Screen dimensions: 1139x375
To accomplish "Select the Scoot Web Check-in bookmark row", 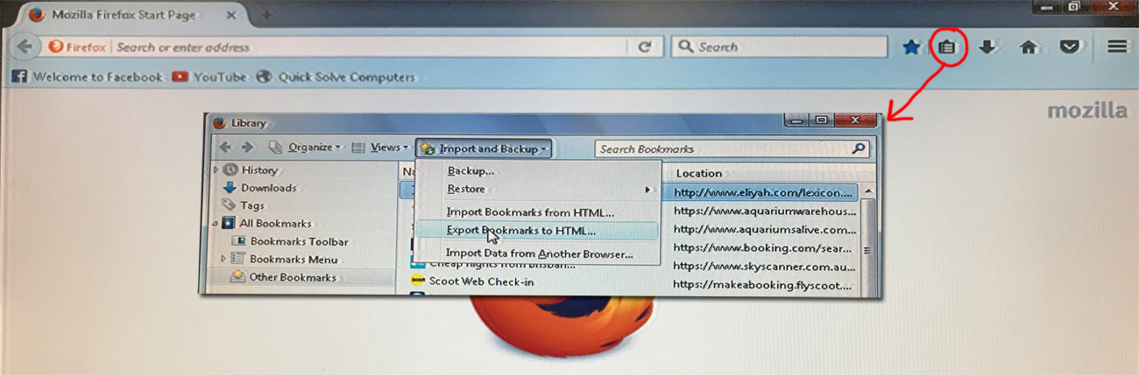I will point(481,281).
